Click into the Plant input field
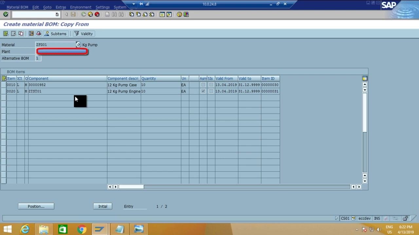This screenshot has width=419, height=235. 62,52
